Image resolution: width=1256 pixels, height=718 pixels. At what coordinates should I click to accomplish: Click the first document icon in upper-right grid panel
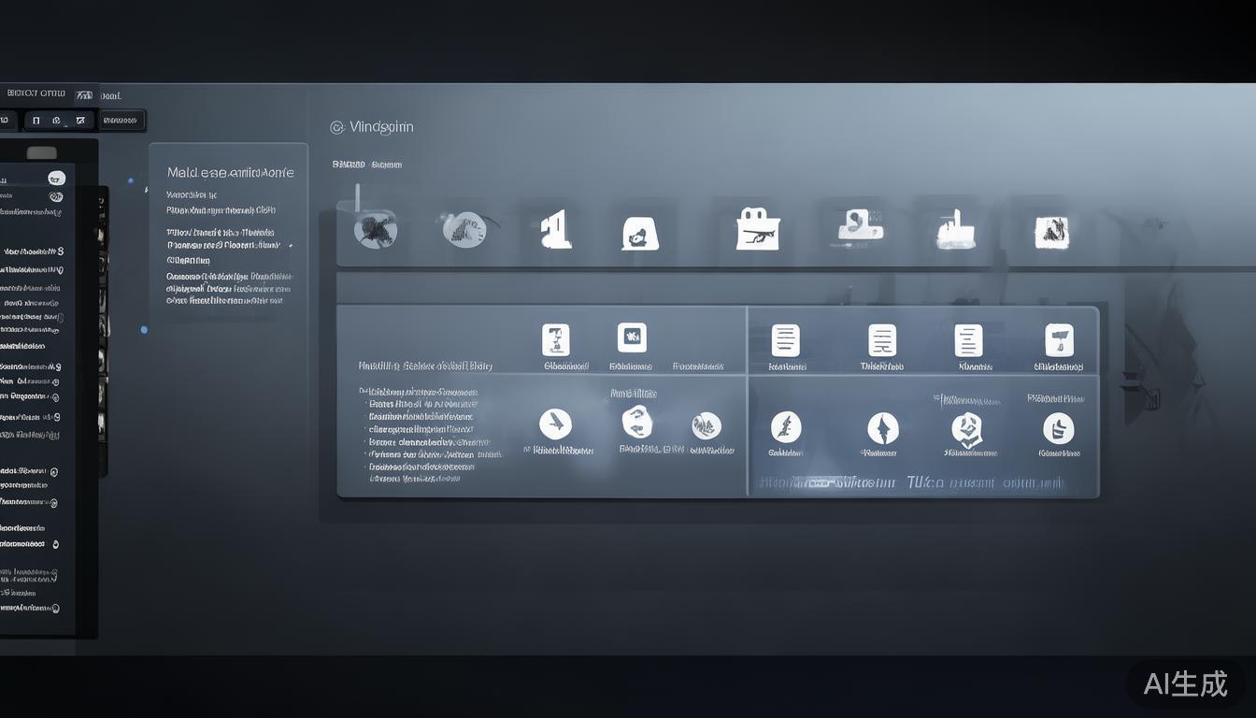click(x=785, y=341)
